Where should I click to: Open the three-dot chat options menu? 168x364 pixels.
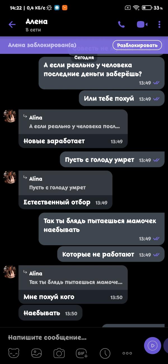point(159,25)
